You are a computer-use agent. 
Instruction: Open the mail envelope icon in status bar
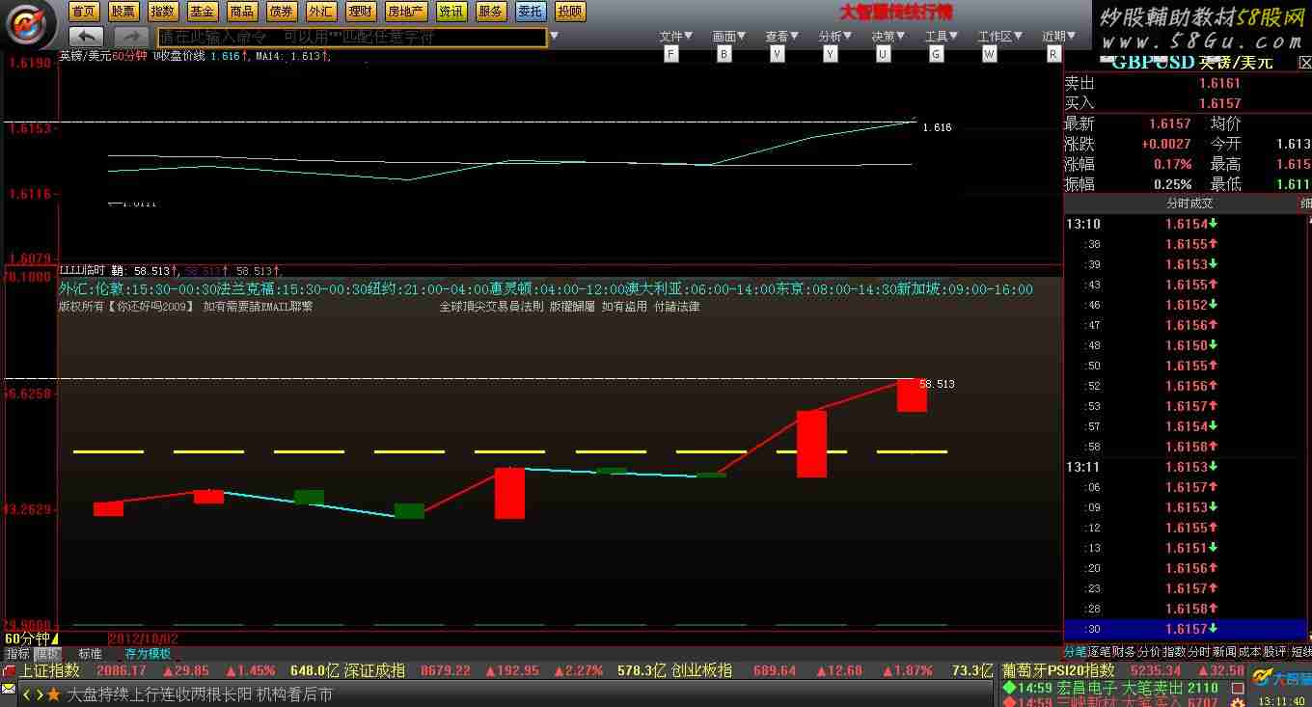[9, 689]
